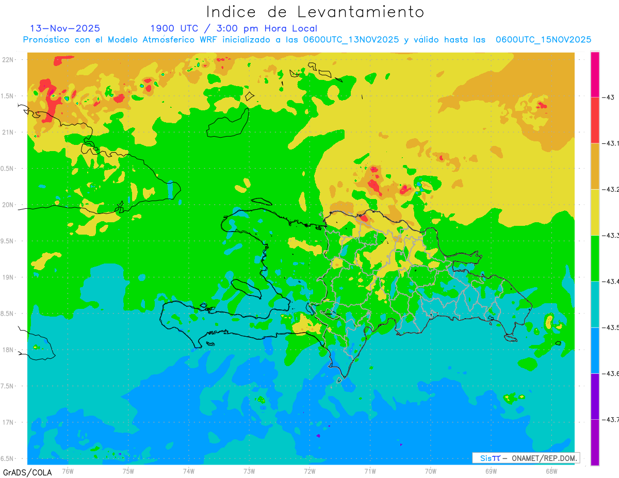Click the magenta swatch at top of color bar
The width and height of the screenshot is (619, 478).
(595, 74)
